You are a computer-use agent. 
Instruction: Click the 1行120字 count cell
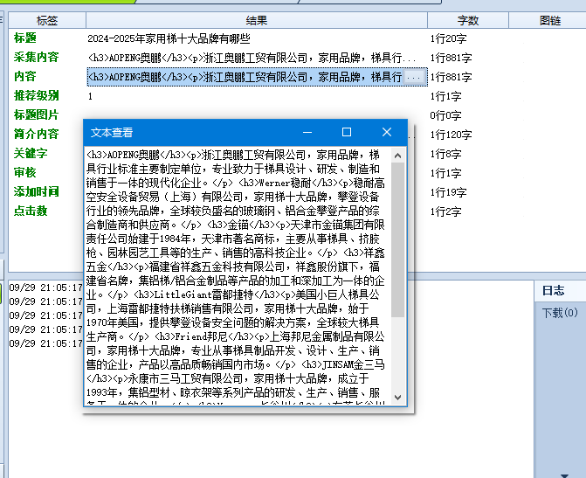pyautogui.click(x=451, y=135)
